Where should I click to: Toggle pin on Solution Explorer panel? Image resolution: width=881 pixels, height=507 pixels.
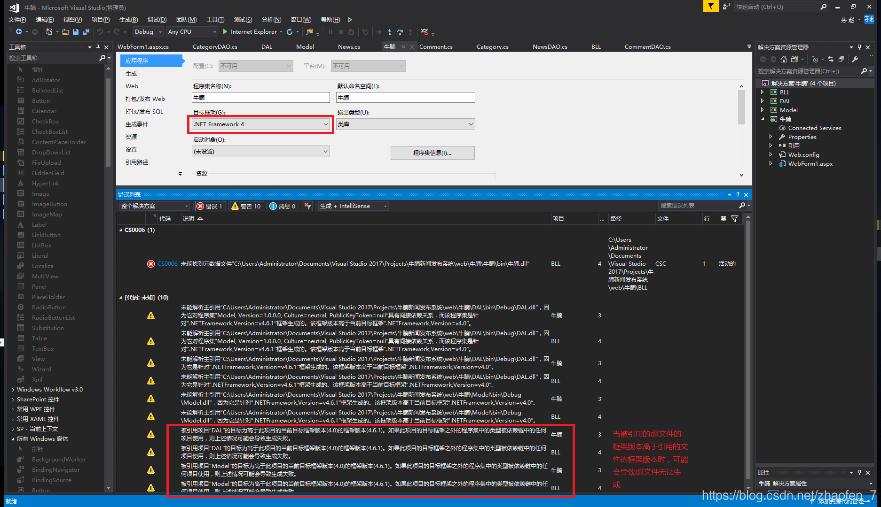click(x=859, y=47)
